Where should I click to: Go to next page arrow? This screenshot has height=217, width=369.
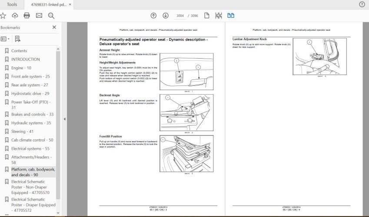point(166,16)
